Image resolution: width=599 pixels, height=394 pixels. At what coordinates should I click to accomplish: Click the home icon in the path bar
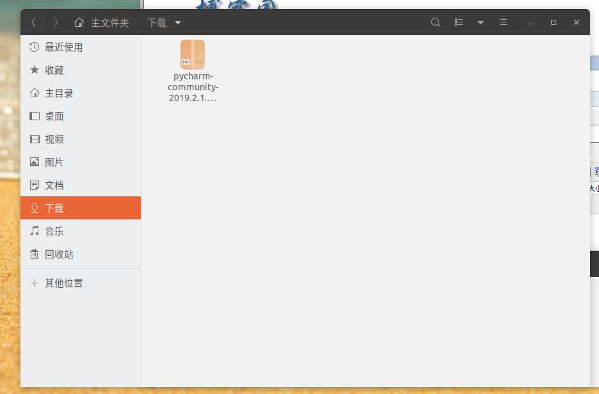point(79,22)
